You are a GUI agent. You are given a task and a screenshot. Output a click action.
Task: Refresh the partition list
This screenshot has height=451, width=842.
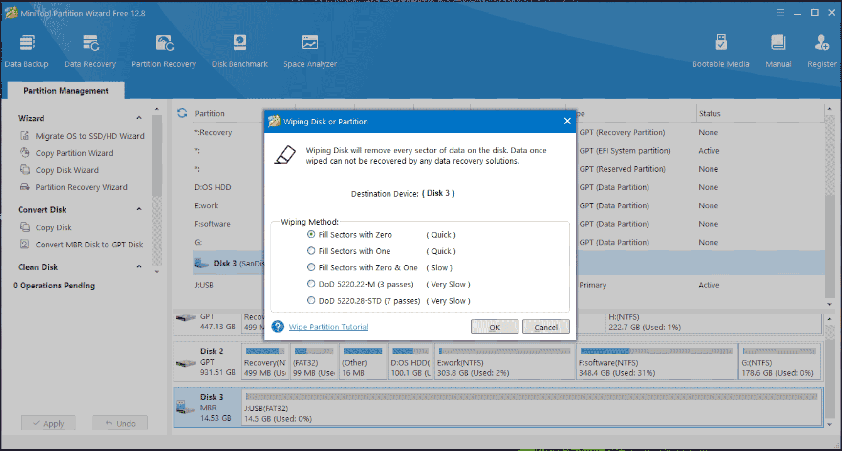(182, 113)
